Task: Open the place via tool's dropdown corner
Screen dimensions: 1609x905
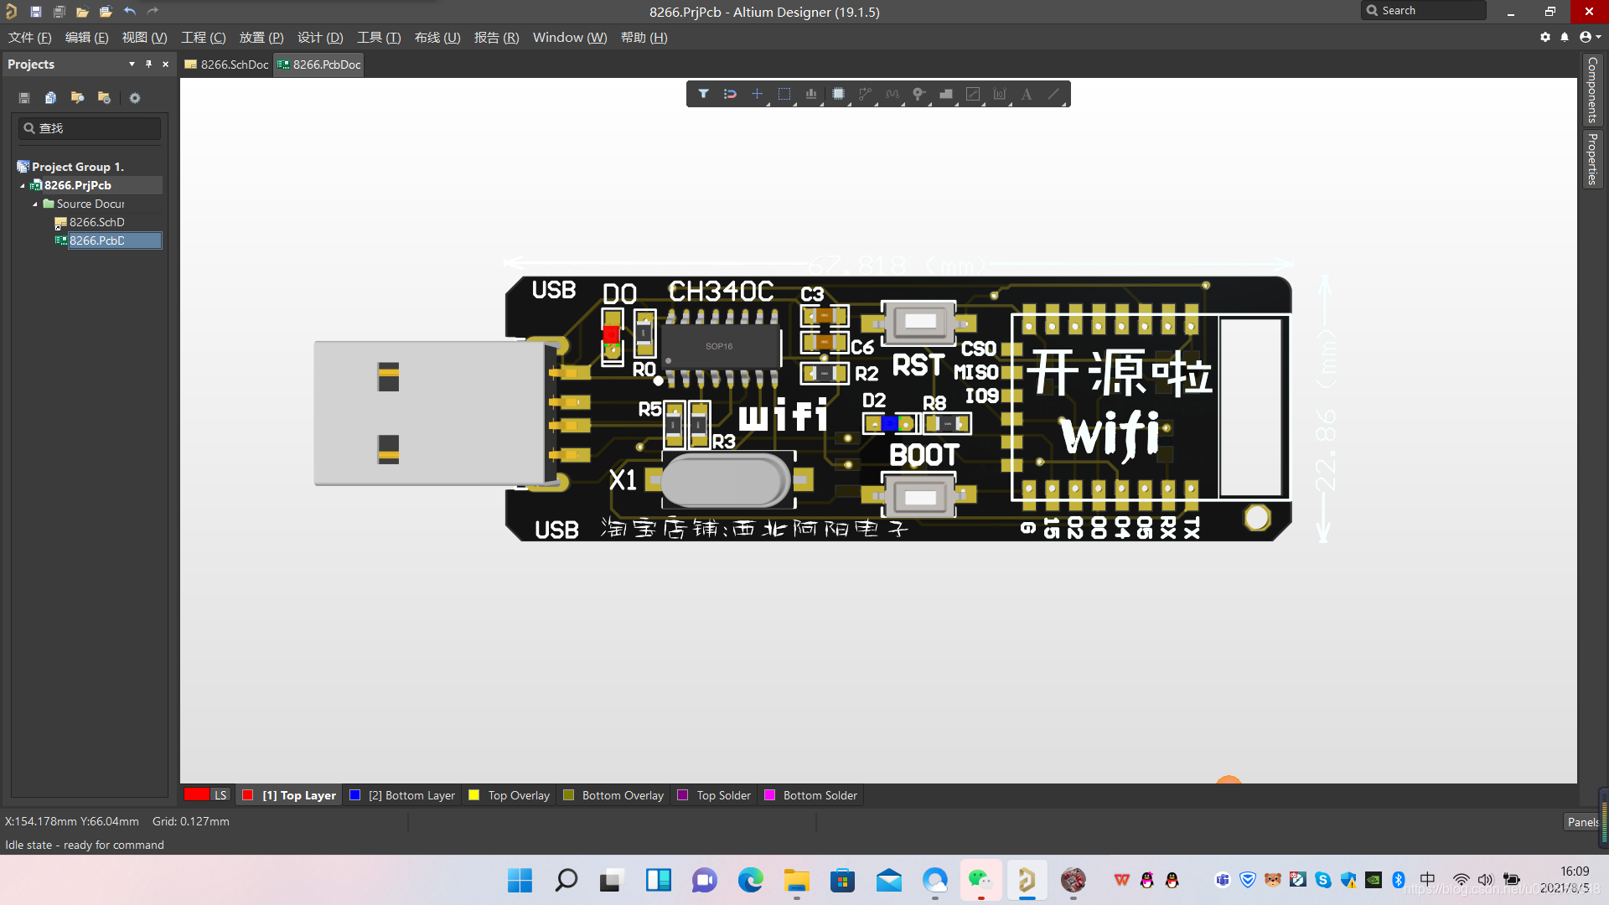Action: click(930, 104)
